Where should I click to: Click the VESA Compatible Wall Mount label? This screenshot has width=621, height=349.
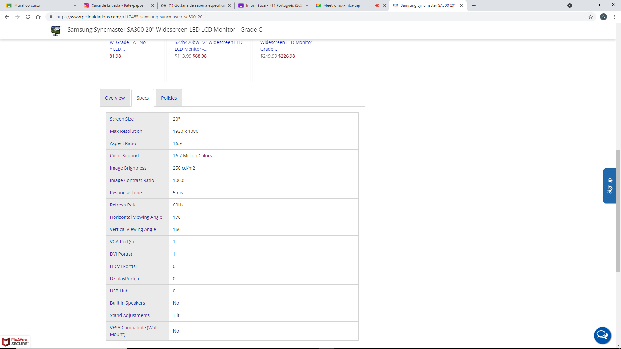(133, 331)
